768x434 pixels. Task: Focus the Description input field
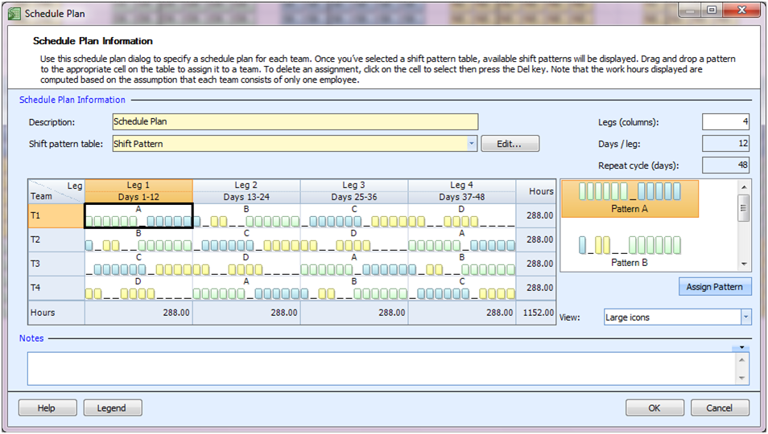coord(295,121)
